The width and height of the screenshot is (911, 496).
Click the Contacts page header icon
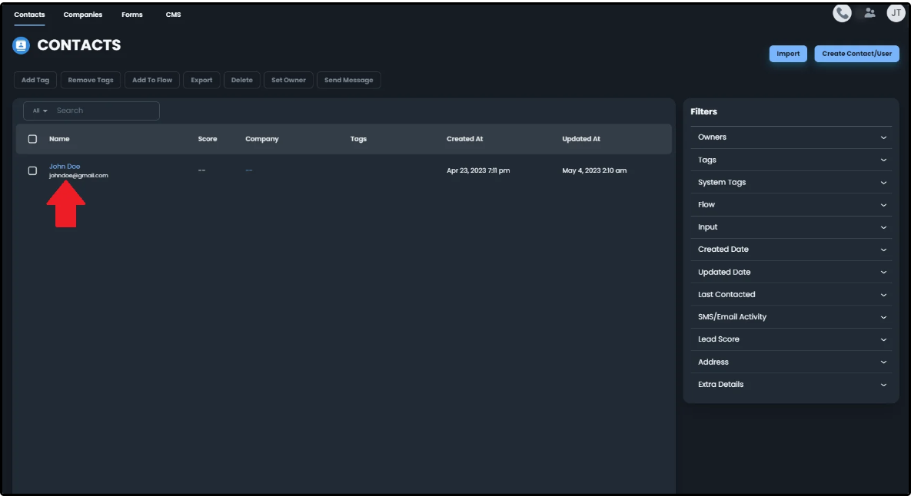click(x=21, y=46)
